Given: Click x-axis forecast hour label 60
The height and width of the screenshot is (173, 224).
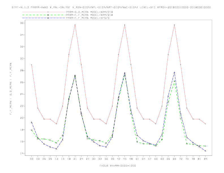Looking at the screenshot, I should [156, 159].
